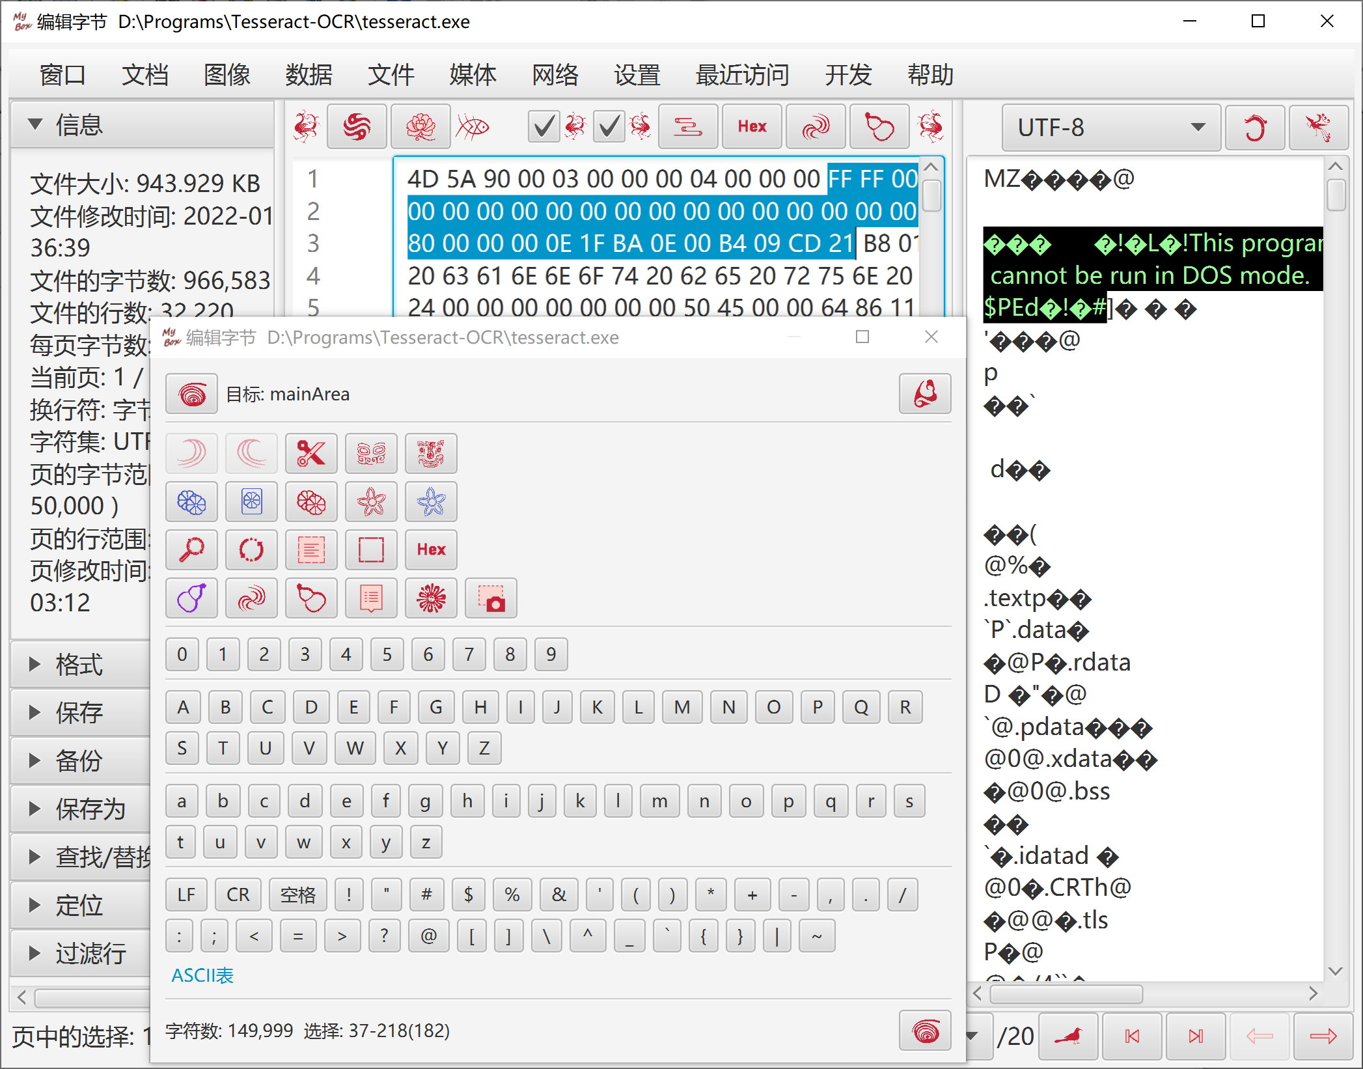Click the 空格 key button
The width and height of the screenshot is (1363, 1069).
tap(297, 895)
